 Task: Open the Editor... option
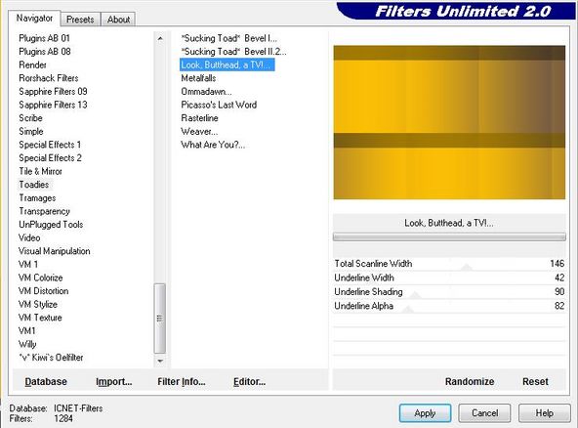click(249, 381)
